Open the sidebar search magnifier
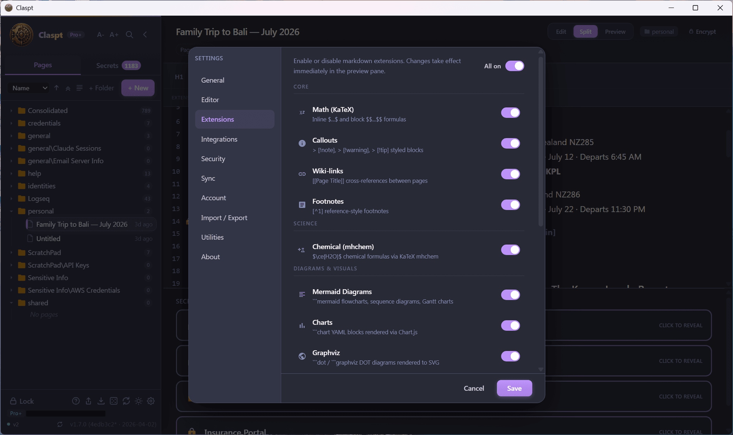The width and height of the screenshot is (733, 435). (x=130, y=35)
